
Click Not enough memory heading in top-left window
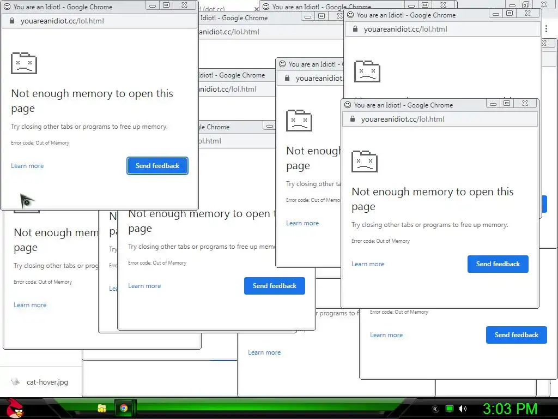tap(92, 100)
